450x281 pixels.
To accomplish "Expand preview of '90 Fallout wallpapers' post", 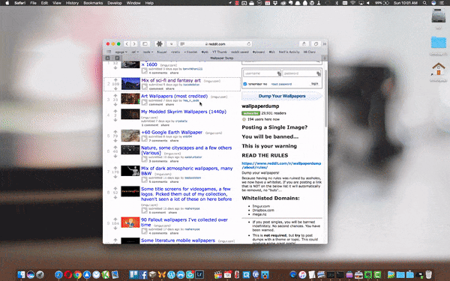I will click(144, 231).
